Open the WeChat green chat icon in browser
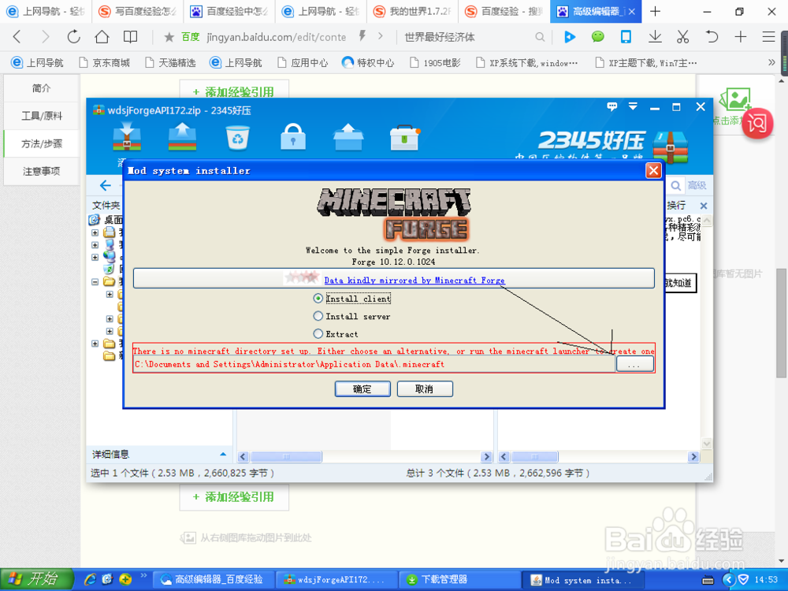Image resolution: width=788 pixels, height=591 pixels. click(x=597, y=37)
